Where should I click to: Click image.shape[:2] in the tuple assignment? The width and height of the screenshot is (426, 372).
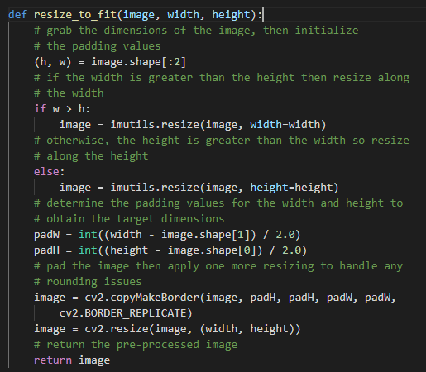pos(139,62)
